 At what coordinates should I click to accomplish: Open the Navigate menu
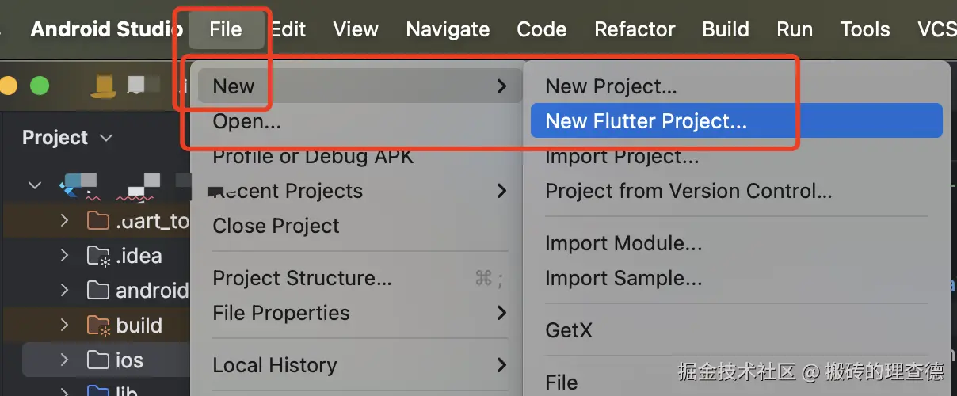tap(448, 29)
